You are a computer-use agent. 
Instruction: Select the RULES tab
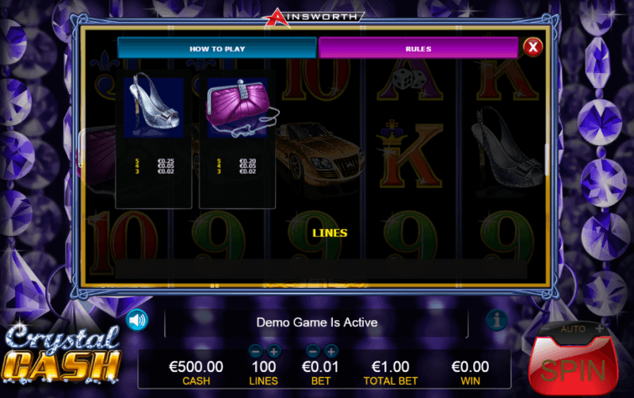tap(418, 48)
